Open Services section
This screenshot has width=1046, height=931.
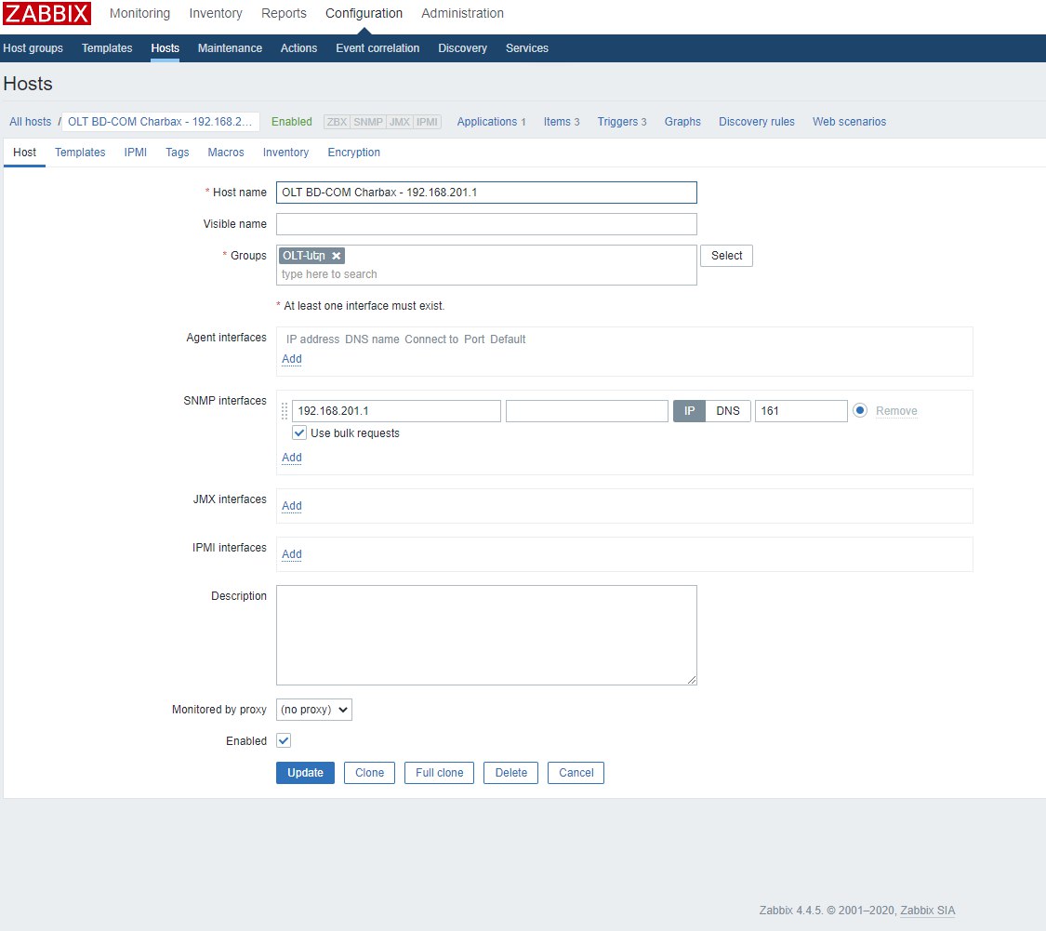click(x=526, y=48)
